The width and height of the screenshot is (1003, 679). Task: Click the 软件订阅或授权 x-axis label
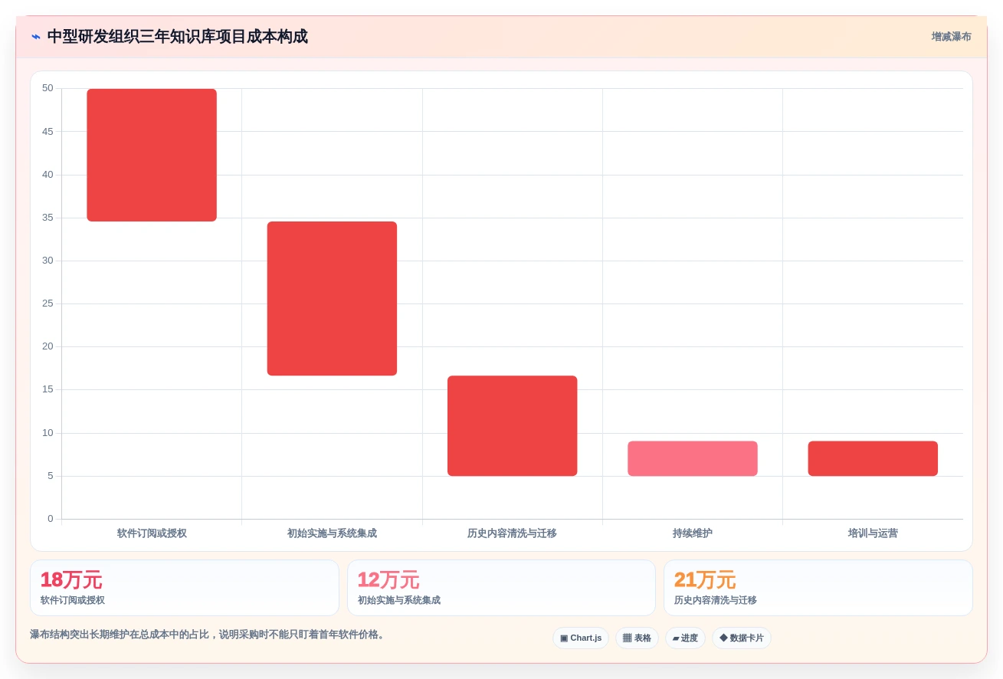point(152,533)
